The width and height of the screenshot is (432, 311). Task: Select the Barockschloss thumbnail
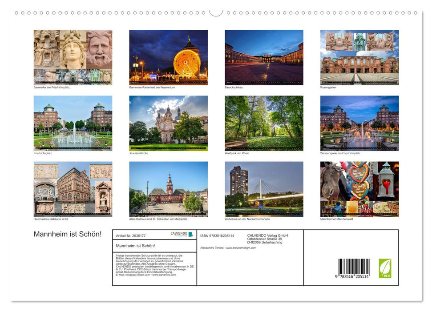(x=264, y=57)
